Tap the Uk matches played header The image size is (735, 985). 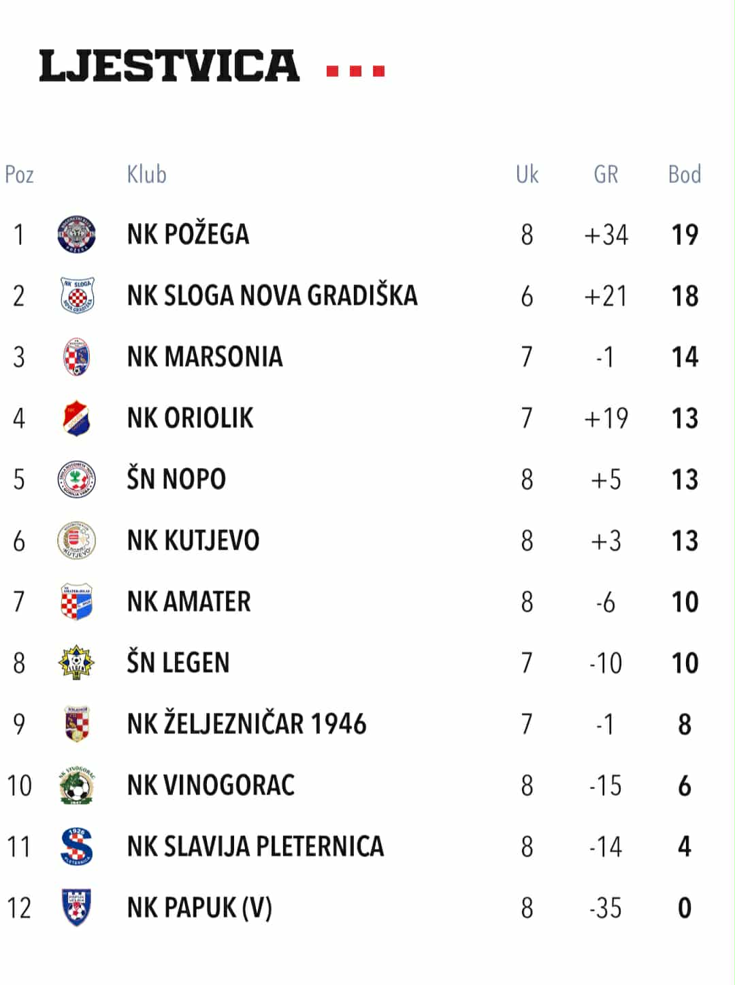point(527,175)
